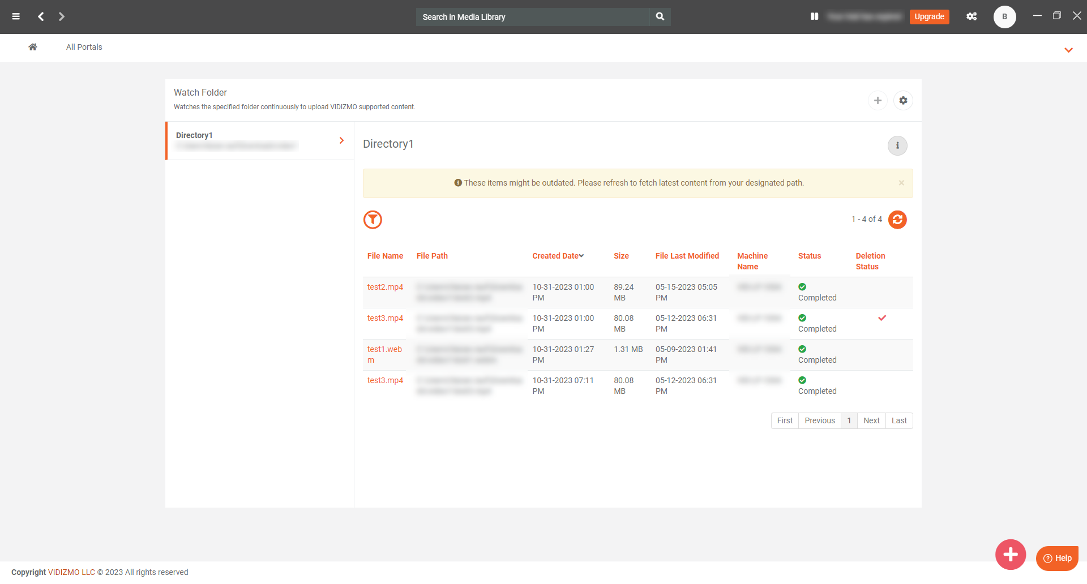Open the filter options for files
The width and height of the screenshot is (1087, 584).
pyautogui.click(x=373, y=220)
